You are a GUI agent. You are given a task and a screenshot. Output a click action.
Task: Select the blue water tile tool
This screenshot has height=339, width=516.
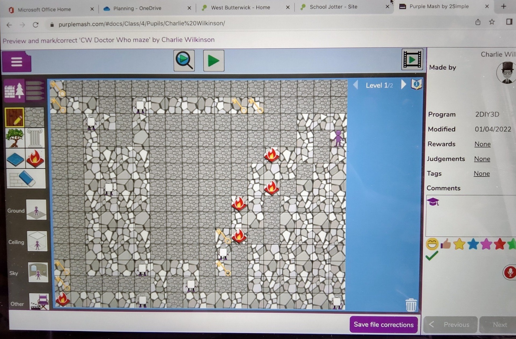pyautogui.click(x=15, y=159)
